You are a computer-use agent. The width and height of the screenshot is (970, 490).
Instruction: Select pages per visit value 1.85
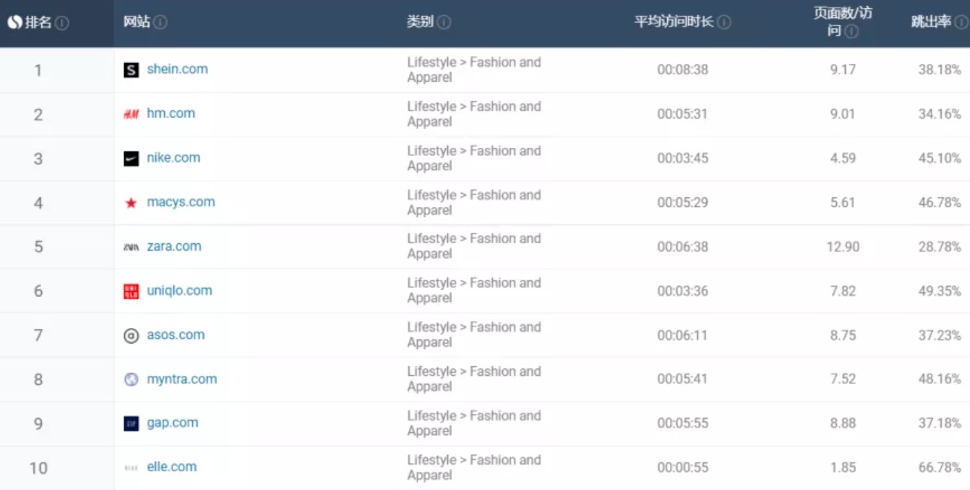[843, 467]
